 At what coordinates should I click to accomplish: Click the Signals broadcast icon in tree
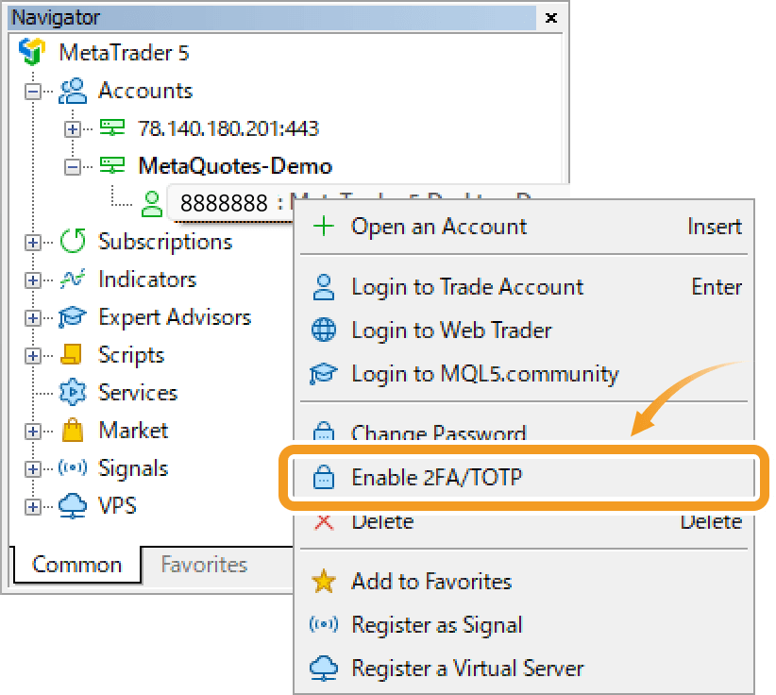[x=73, y=467]
